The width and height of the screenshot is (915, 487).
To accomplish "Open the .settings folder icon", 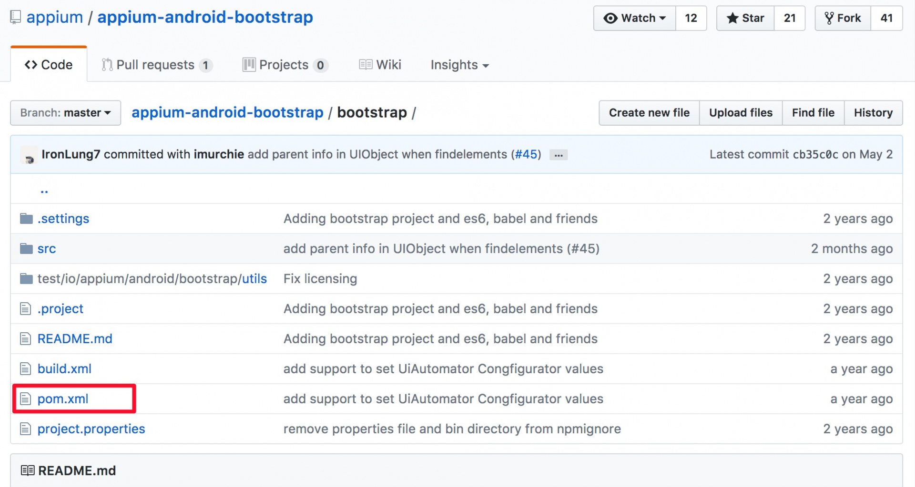I will [26, 219].
